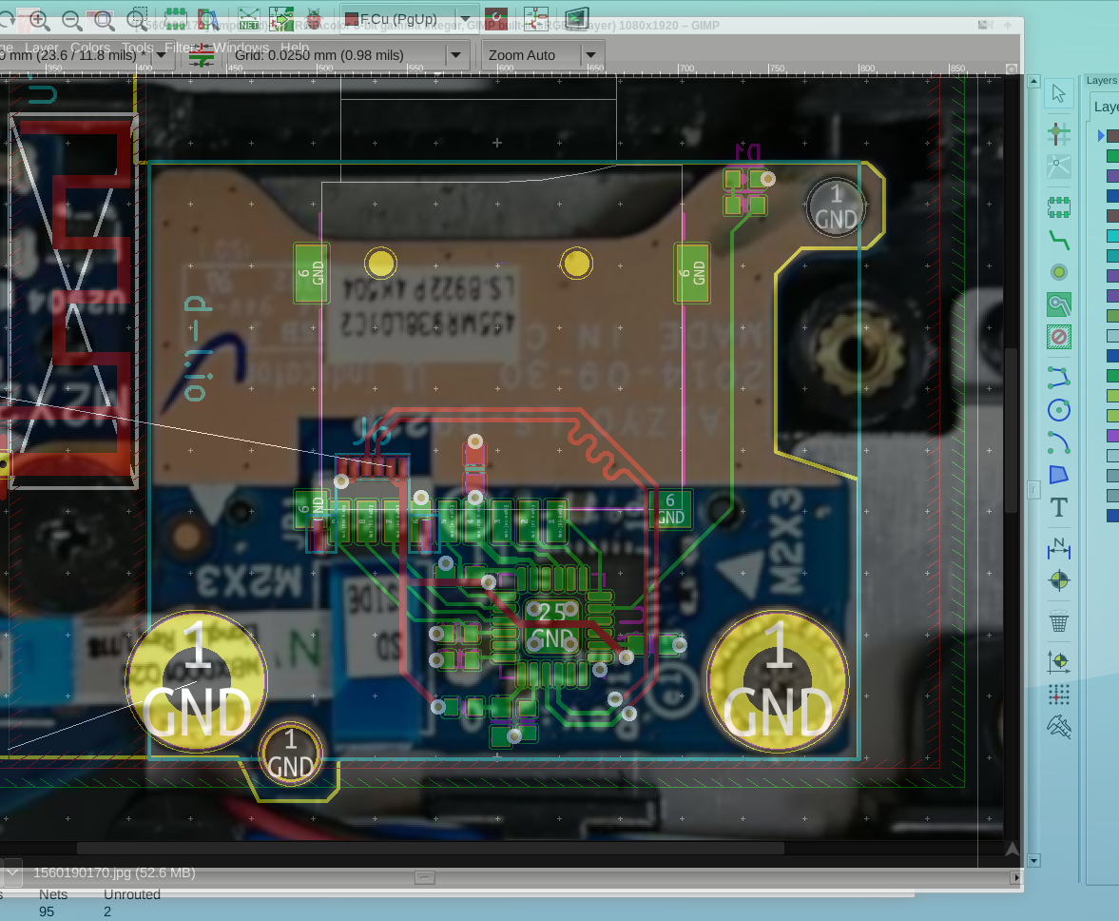Click GIMP status text 1560190170.jpg (52.6 MB)
Viewport: 1119px width, 921px height.
click(114, 872)
